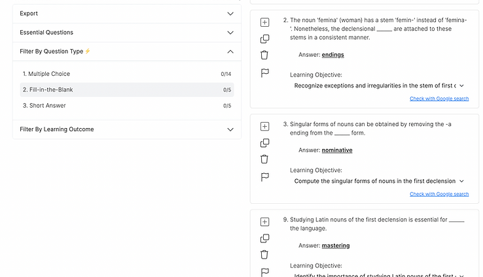Click question 2 text about 'femina' stem
The width and height of the screenshot is (483, 277).
pos(378,29)
